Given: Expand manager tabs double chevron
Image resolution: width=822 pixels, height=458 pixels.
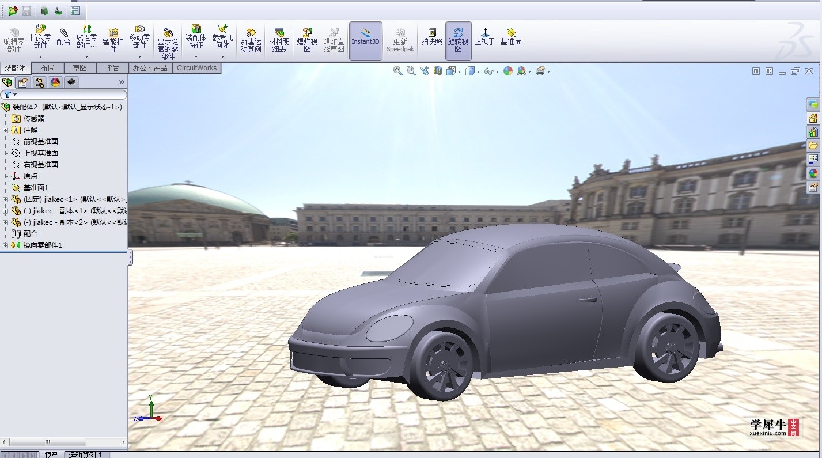Looking at the screenshot, I should 122,82.
